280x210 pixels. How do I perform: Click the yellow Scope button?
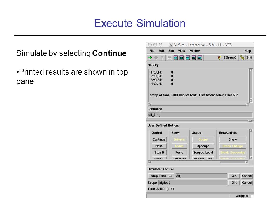[203, 139]
